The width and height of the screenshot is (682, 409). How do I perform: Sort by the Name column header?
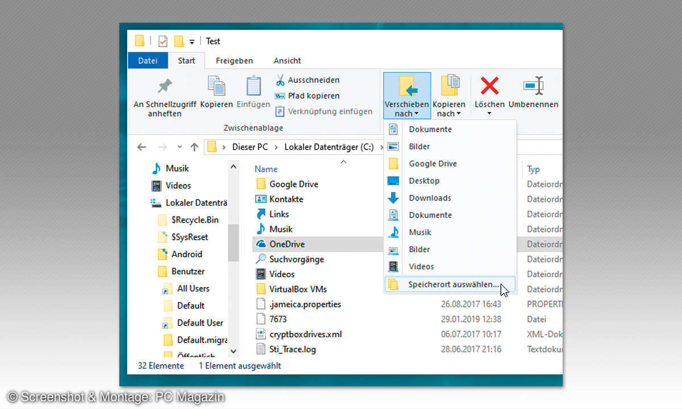click(x=266, y=169)
